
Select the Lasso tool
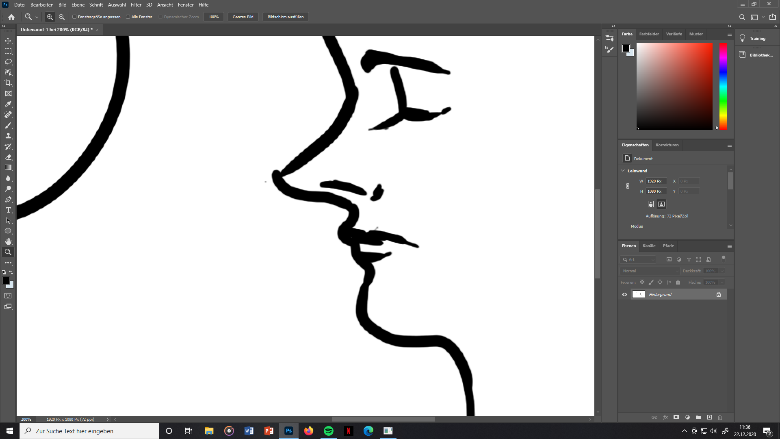pyautogui.click(x=8, y=62)
